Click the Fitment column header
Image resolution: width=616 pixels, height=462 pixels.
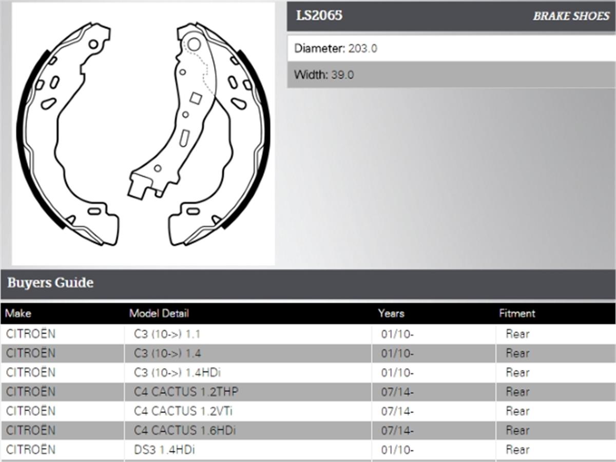coord(517,313)
